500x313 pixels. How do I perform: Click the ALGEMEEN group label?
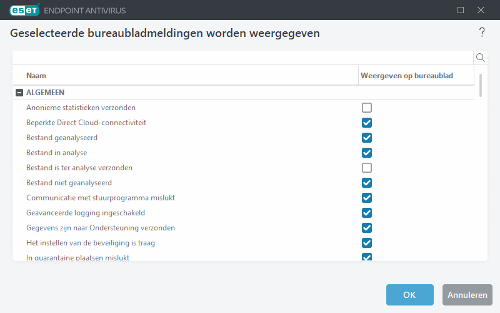pos(45,93)
